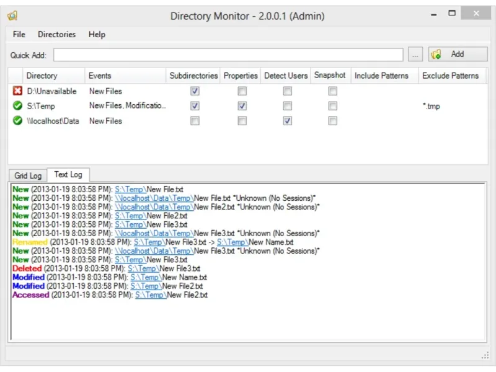Click the Subdirectories column header
496x372 pixels.
point(193,76)
